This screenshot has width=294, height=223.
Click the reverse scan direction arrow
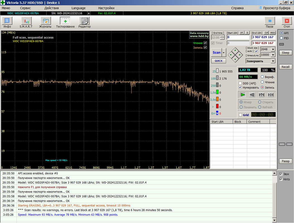pos(252,95)
